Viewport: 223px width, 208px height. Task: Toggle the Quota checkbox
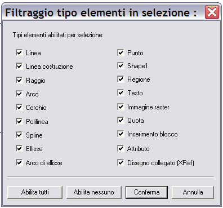[x=121, y=120]
